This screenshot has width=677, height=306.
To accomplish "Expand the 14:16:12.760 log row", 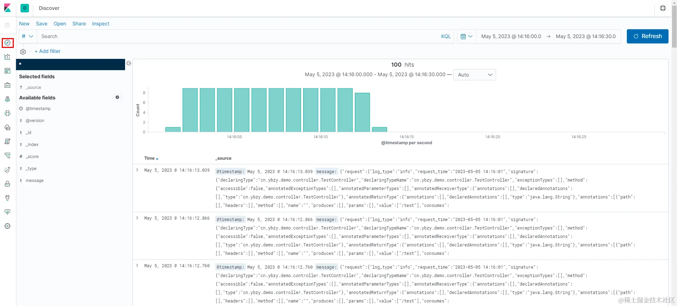I will click(137, 266).
